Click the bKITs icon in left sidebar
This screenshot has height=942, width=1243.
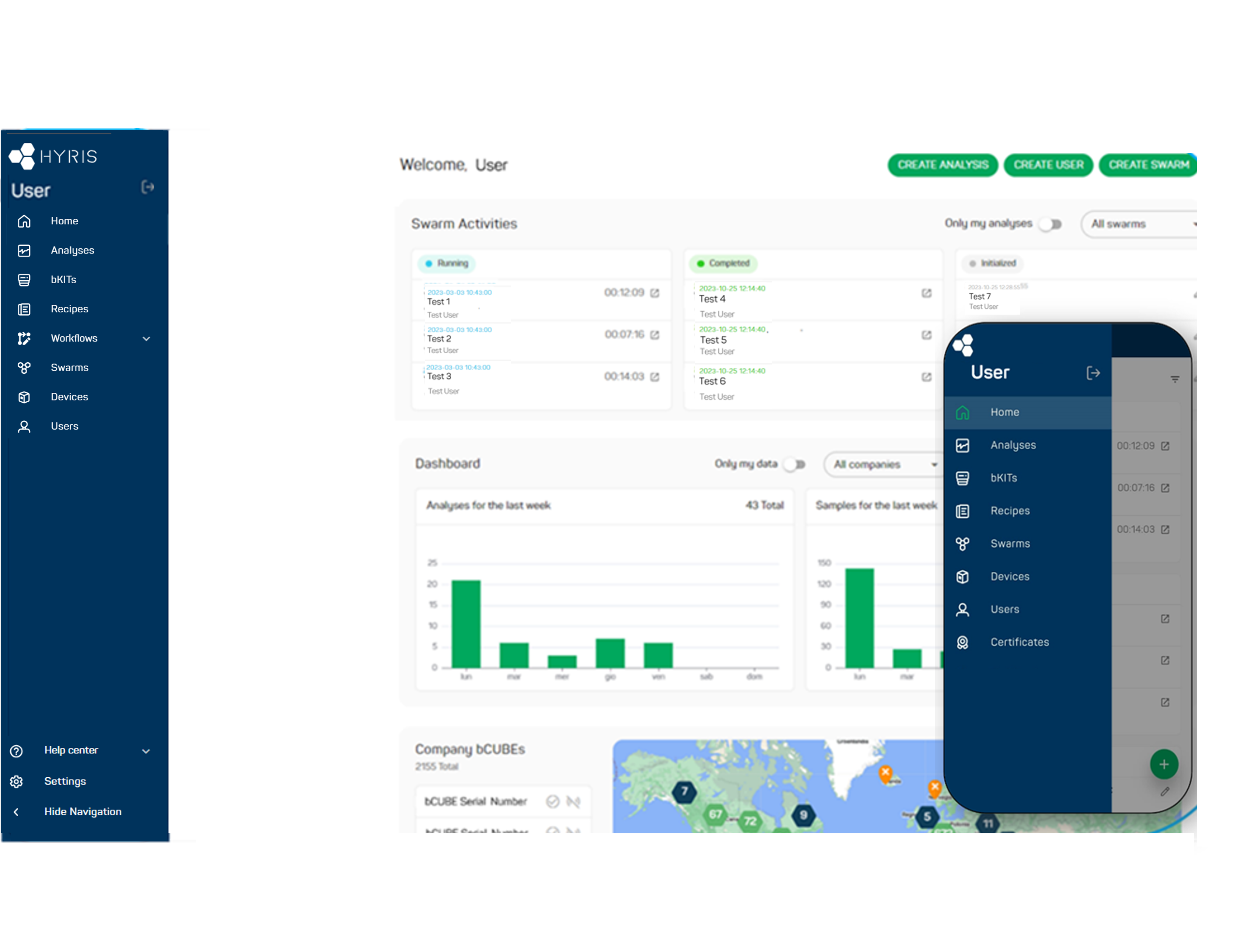tap(24, 280)
